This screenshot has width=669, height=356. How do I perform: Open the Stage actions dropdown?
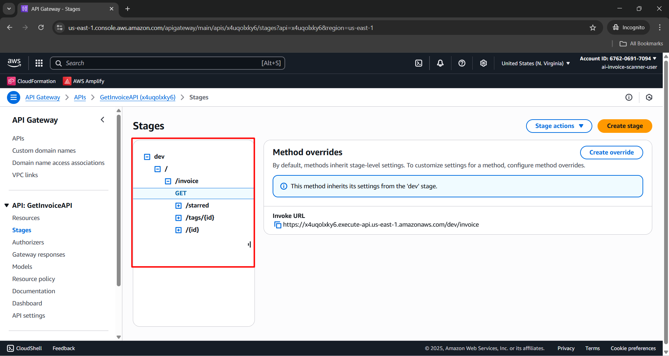point(558,126)
